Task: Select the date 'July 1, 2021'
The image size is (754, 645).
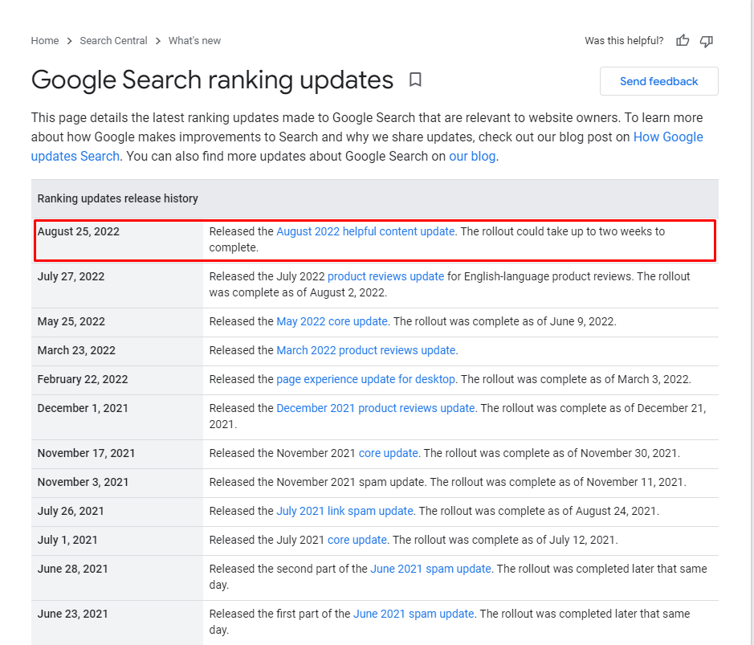Action: click(67, 540)
